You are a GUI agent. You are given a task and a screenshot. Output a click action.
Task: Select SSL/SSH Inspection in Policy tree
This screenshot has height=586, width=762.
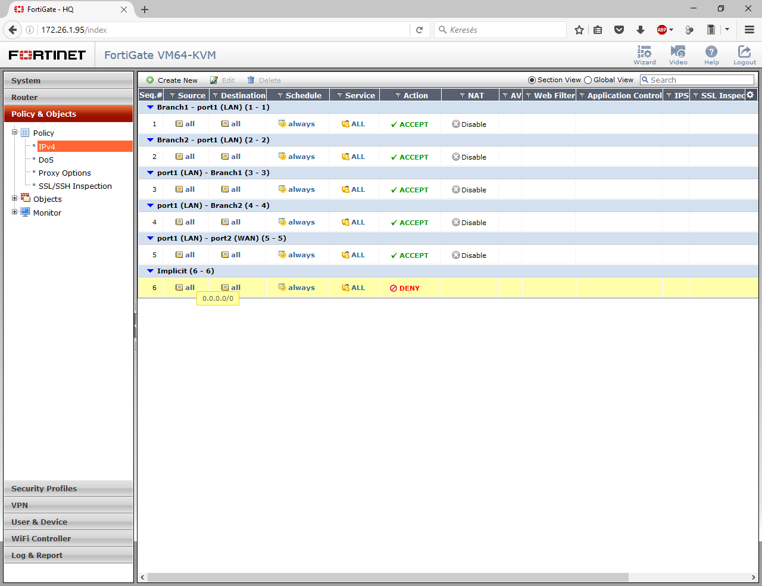pyautogui.click(x=75, y=186)
